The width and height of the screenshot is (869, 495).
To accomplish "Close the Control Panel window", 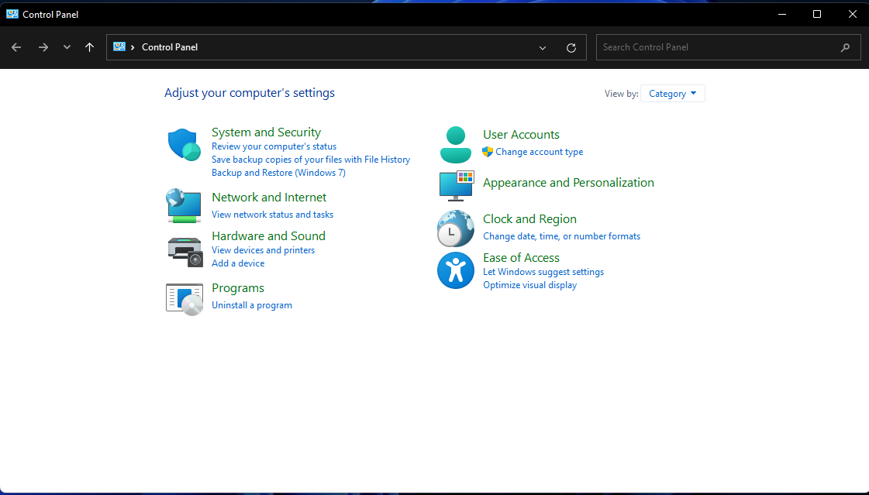I will 853,14.
